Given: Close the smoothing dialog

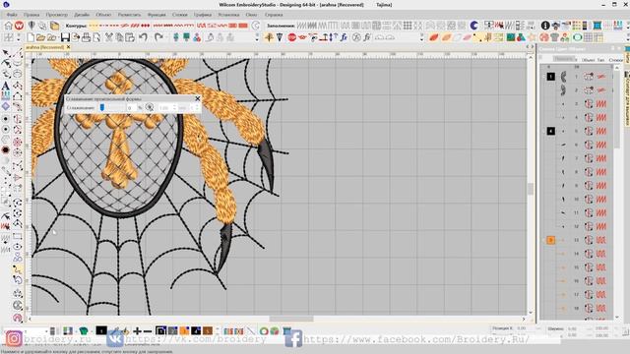Looking at the screenshot, I should tap(197, 98).
